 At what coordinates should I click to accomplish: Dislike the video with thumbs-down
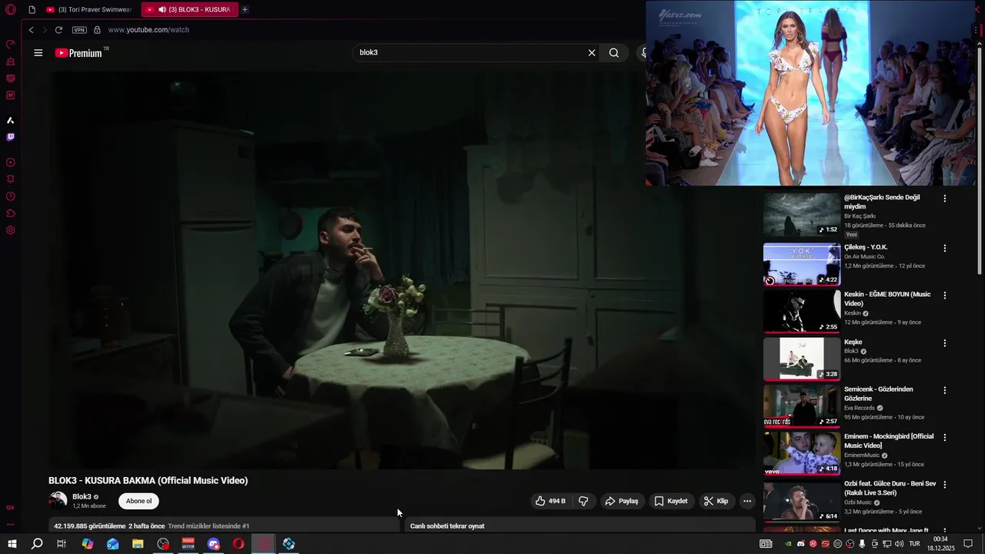[583, 501]
